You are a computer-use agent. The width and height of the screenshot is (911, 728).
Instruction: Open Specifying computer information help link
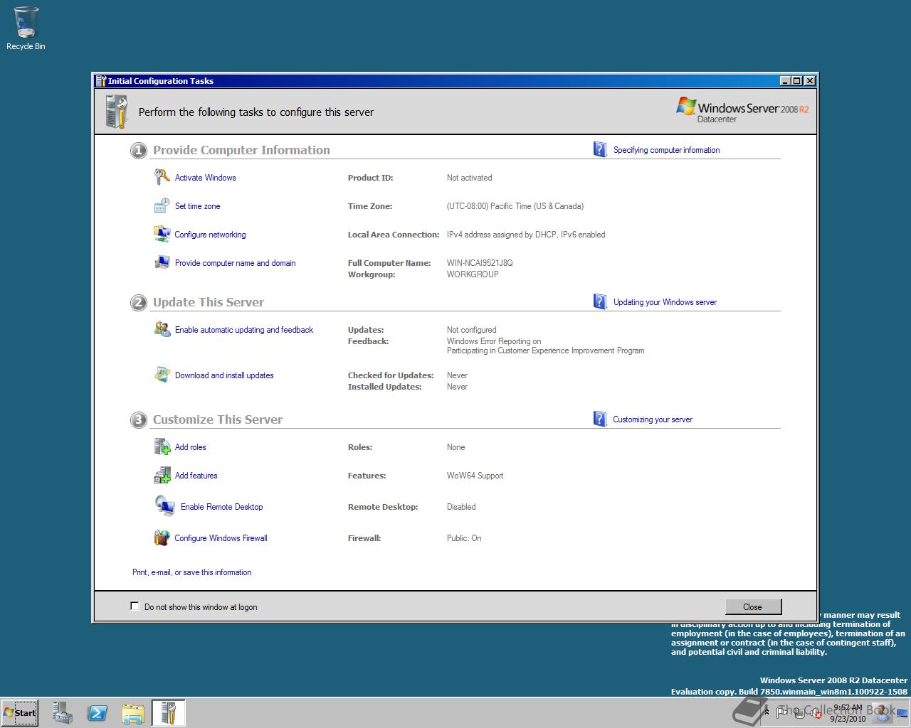[x=666, y=150]
